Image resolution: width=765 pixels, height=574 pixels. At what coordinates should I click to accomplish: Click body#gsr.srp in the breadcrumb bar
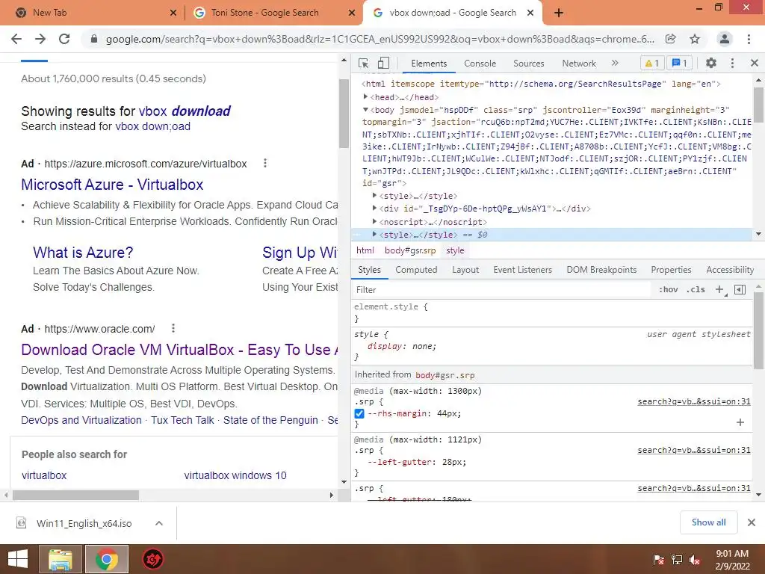[x=410, y=250]
